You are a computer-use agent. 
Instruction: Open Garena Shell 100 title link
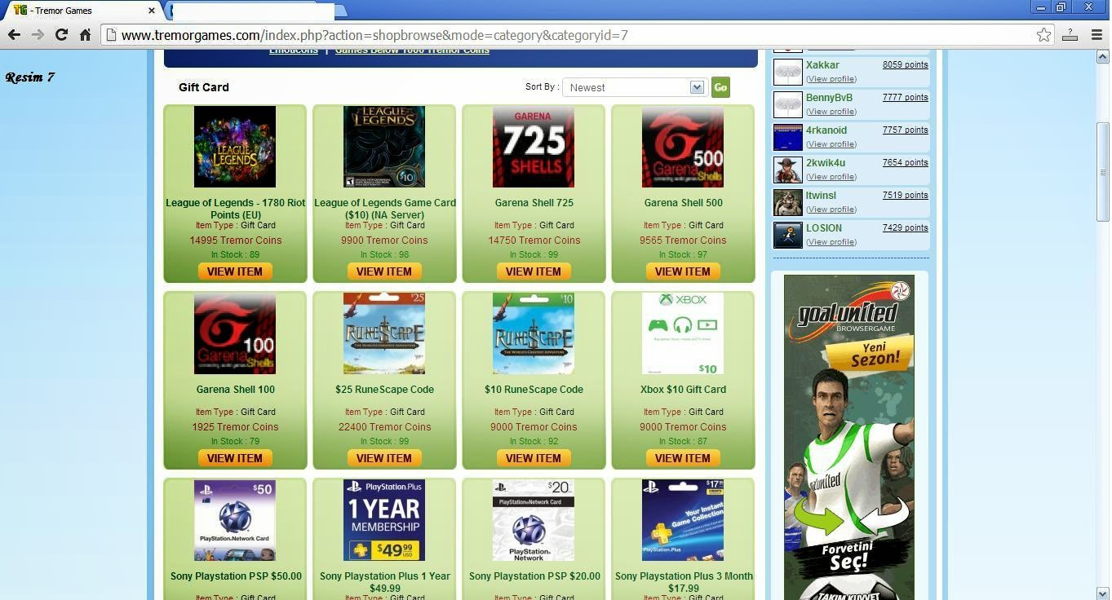point(236,390)
